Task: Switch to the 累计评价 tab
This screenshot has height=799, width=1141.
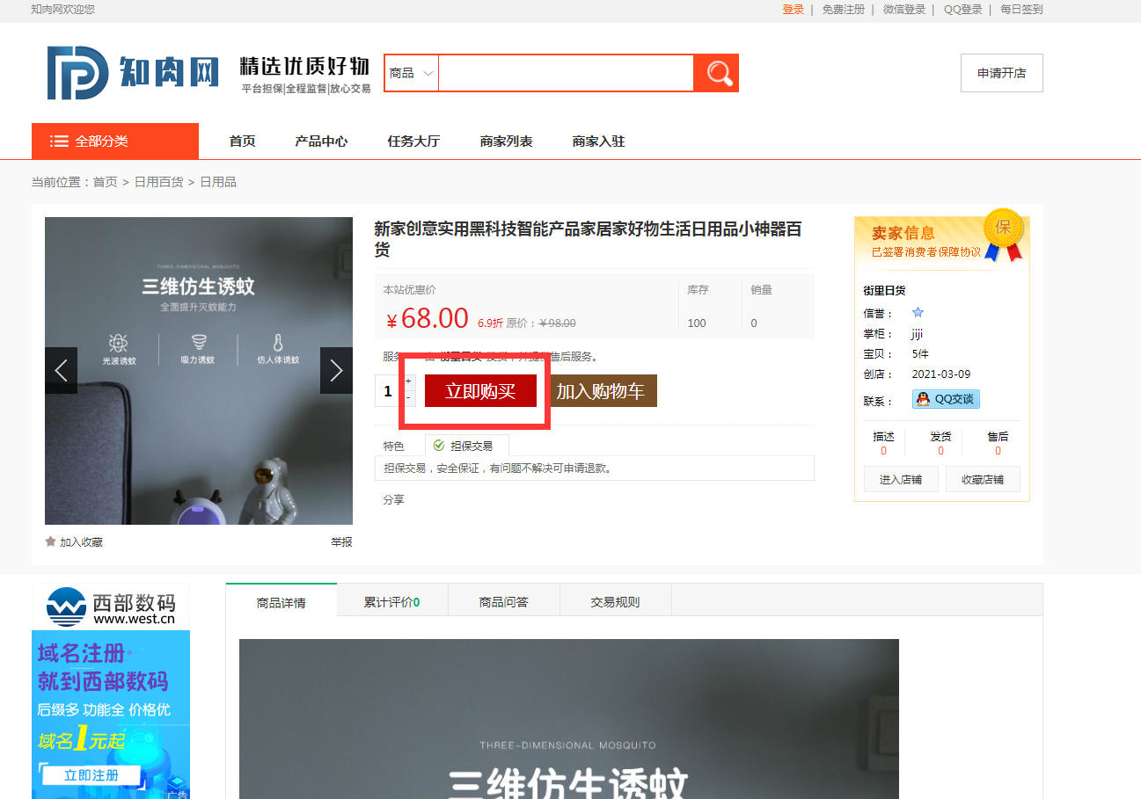Action: click(x=391, y=602)
